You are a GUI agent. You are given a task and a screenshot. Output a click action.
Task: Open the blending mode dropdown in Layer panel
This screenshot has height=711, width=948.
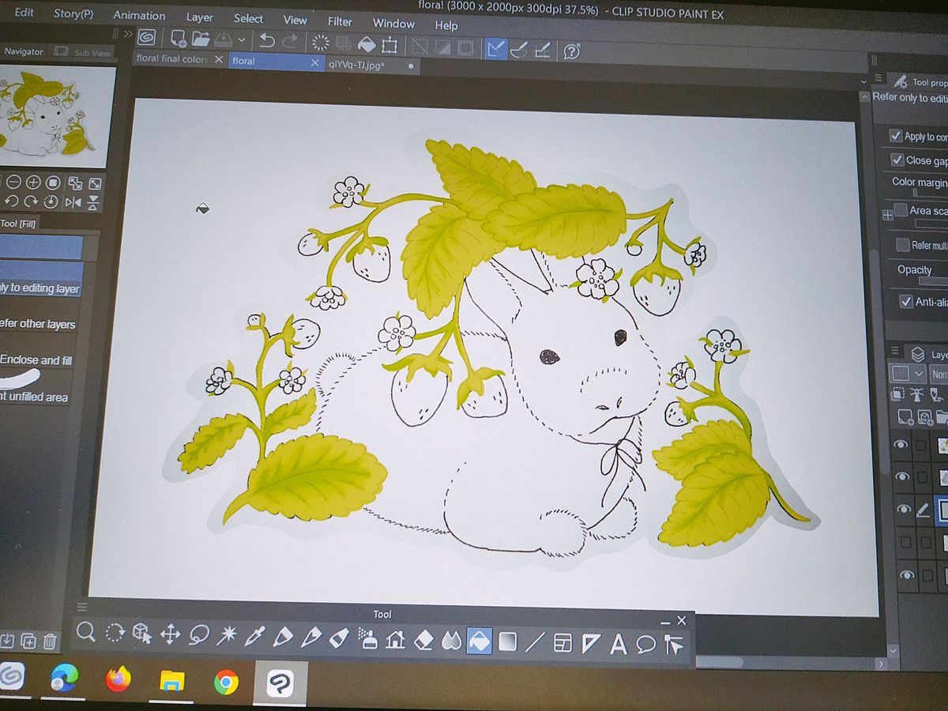pyautogui.click(x=939, y=374)
